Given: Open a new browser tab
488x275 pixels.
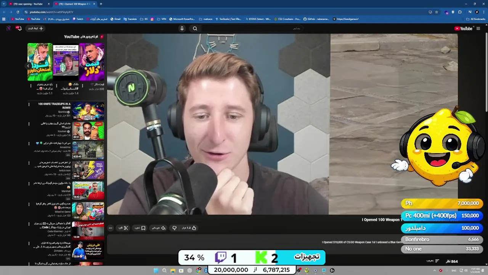Looking at the screenshot, I should [x=101, y=4].
